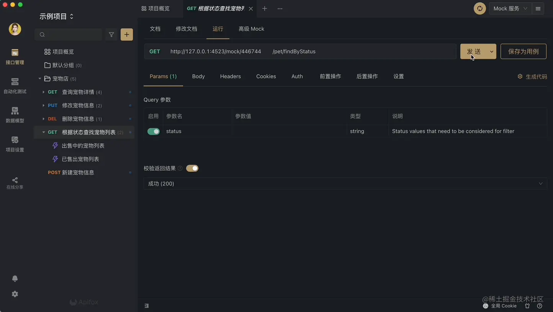The width and height of the screenshot is (553, 312).
Task: Click the 保存为用例 button
Action: pyautogui.click(x=523, y=51)
